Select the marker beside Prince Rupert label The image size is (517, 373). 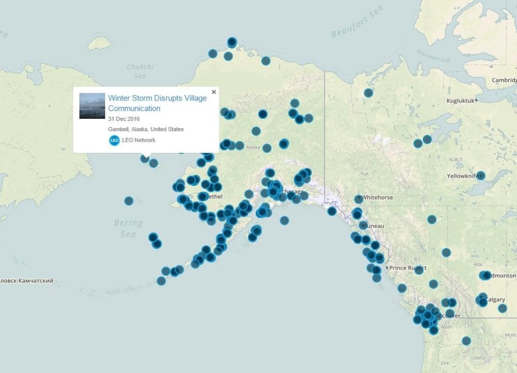[x=419, y=270]
